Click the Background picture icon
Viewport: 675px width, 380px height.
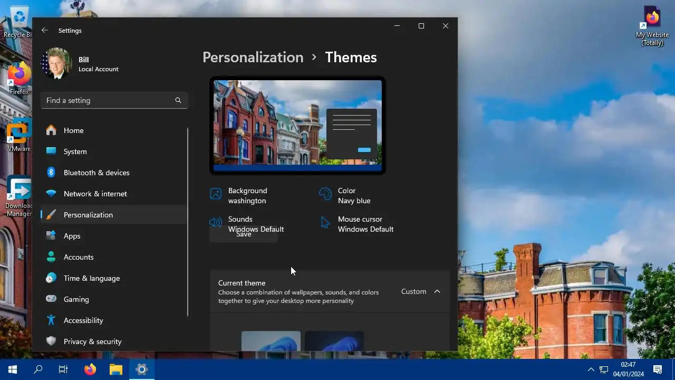click(215, 194)
